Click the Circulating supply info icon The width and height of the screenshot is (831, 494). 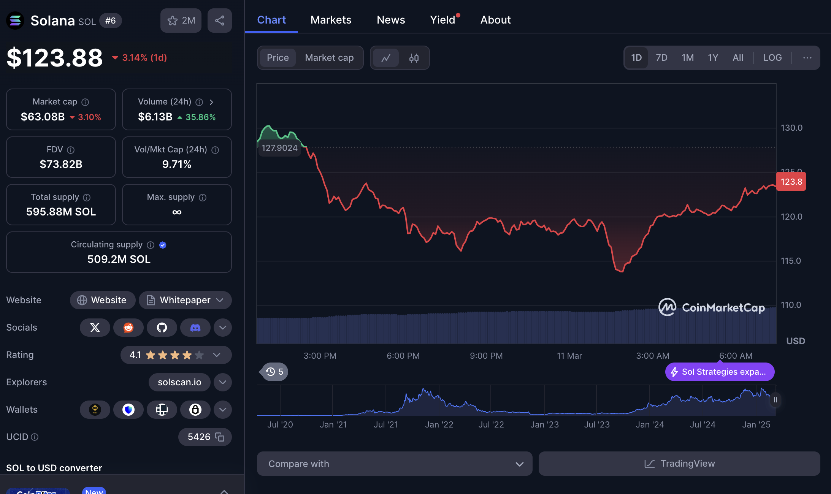point(151,245)
